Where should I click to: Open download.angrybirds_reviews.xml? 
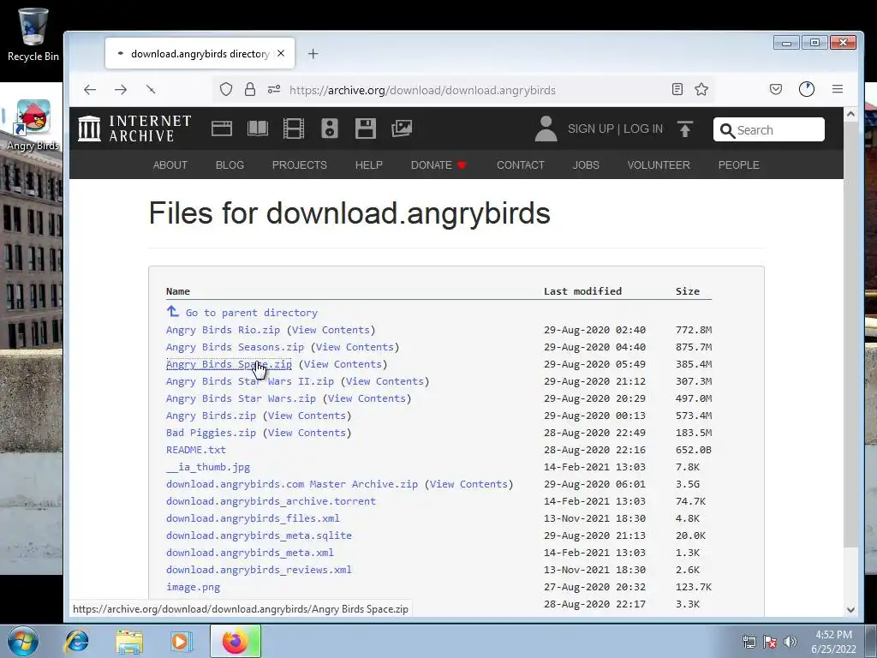pos(259,570)
